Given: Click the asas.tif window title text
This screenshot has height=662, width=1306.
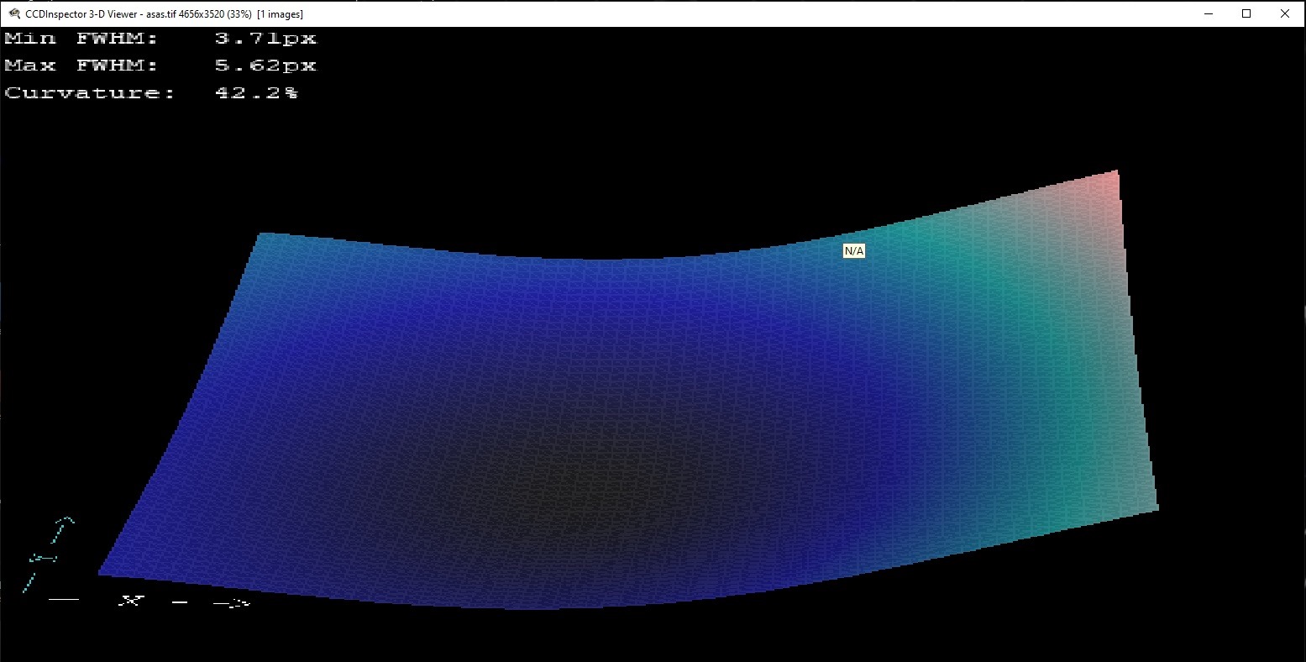Looking at the screenshot, I should (165, 14).
